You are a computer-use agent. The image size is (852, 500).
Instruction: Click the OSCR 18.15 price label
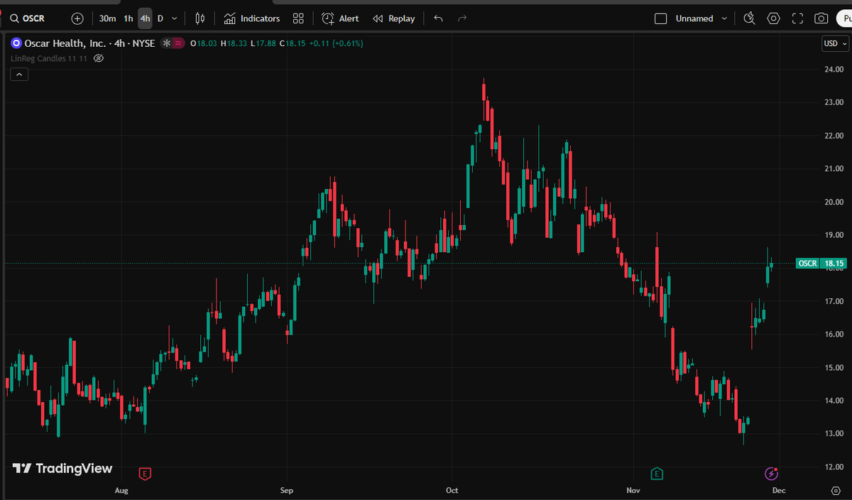click(821, 263)
